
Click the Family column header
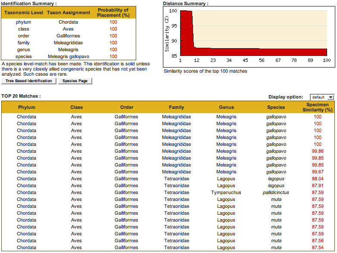tap(176, 107)
